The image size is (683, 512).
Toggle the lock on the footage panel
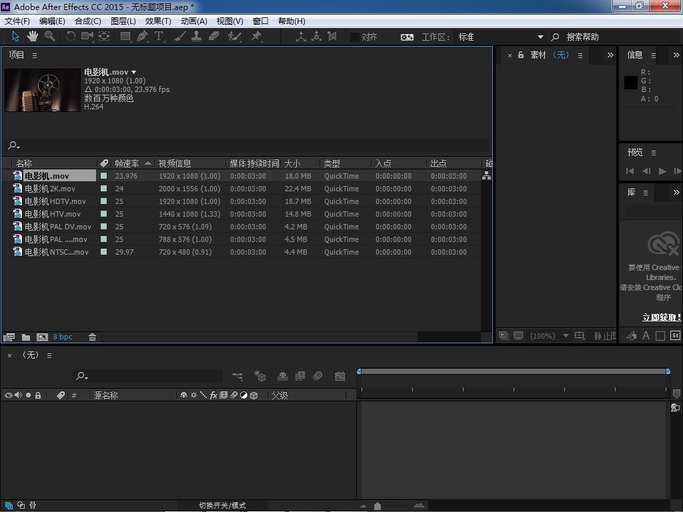[x=520, y=55]
